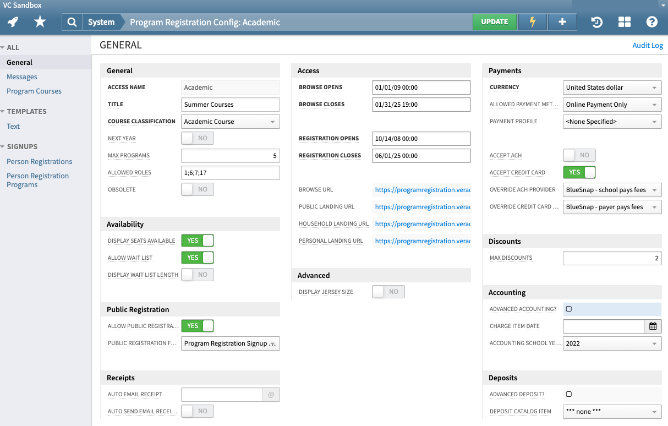
Task: Open the grid apps icon
Action: (x=624, y=22)
